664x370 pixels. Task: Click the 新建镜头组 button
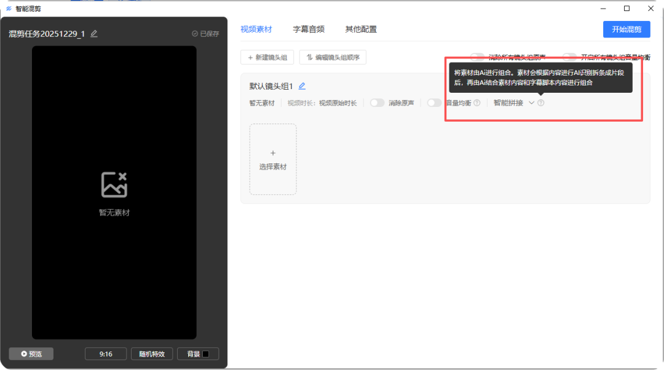[x=267, y=57]
